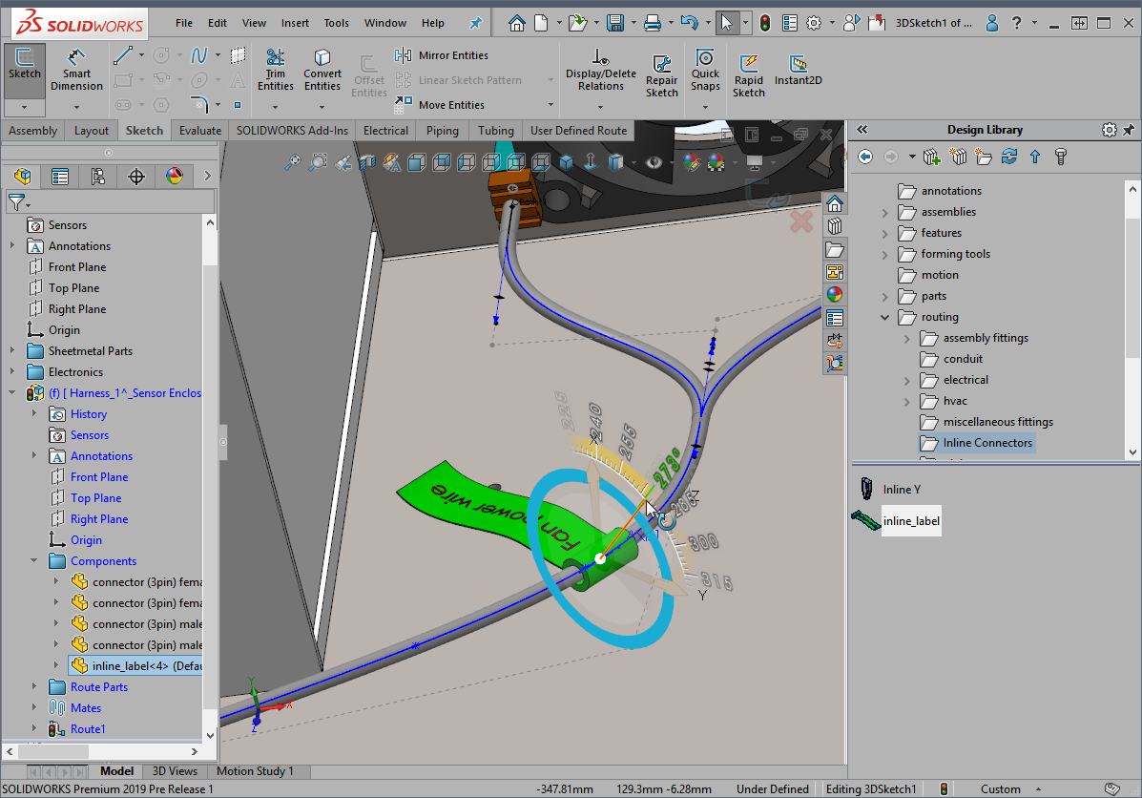Click the conduit library folder
The height and width of the screenshot is (798, 1142).
click(x=951, y=359)
